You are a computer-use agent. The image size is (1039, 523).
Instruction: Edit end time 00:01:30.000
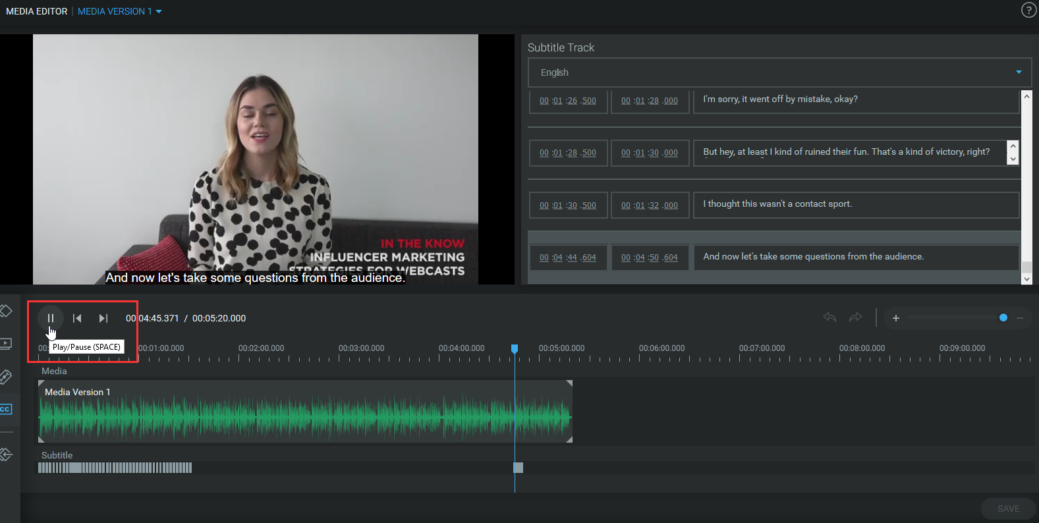pyautogui.click(x=650, y=153)
